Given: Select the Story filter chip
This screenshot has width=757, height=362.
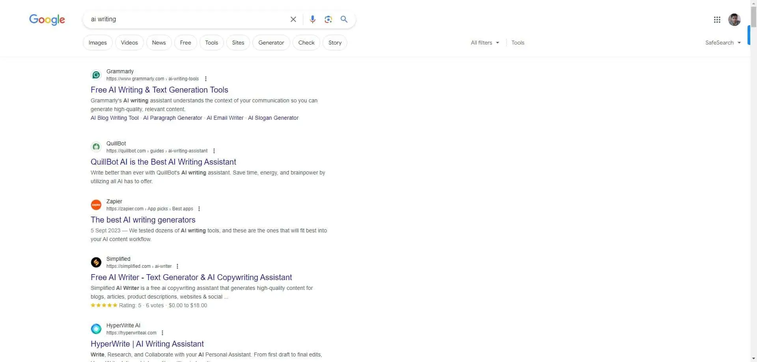Looking at the screenshot, I should [335, 43].
